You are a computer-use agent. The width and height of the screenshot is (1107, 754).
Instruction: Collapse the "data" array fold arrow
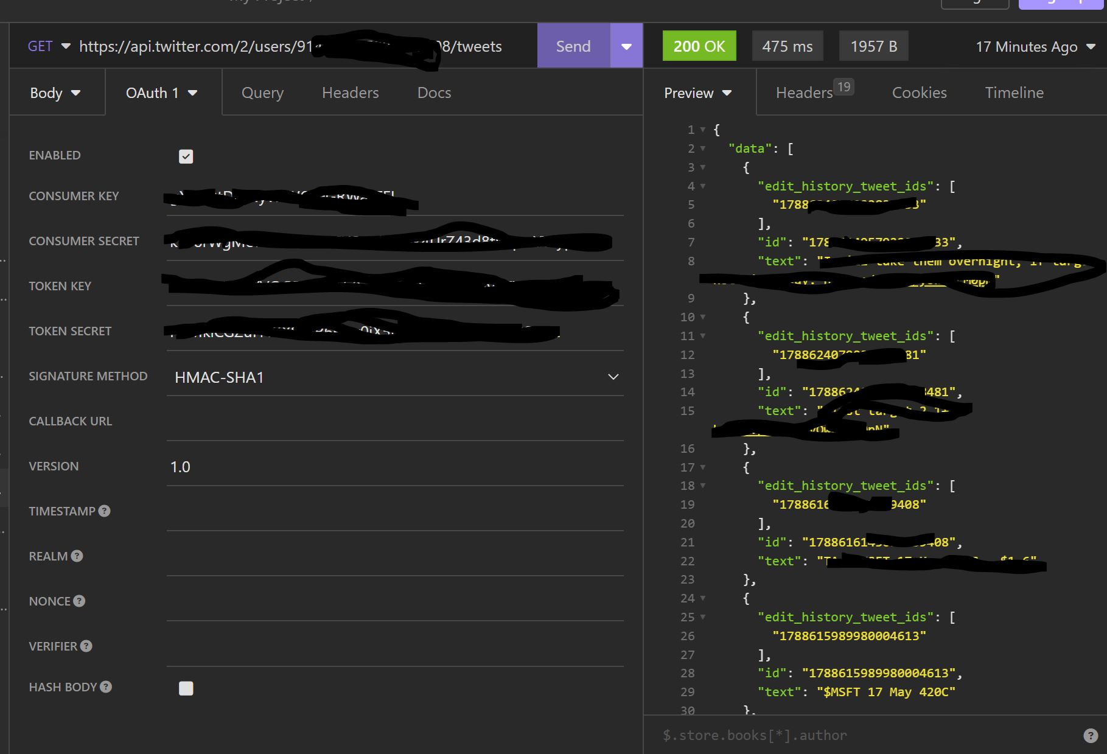[x=703, y=148]
